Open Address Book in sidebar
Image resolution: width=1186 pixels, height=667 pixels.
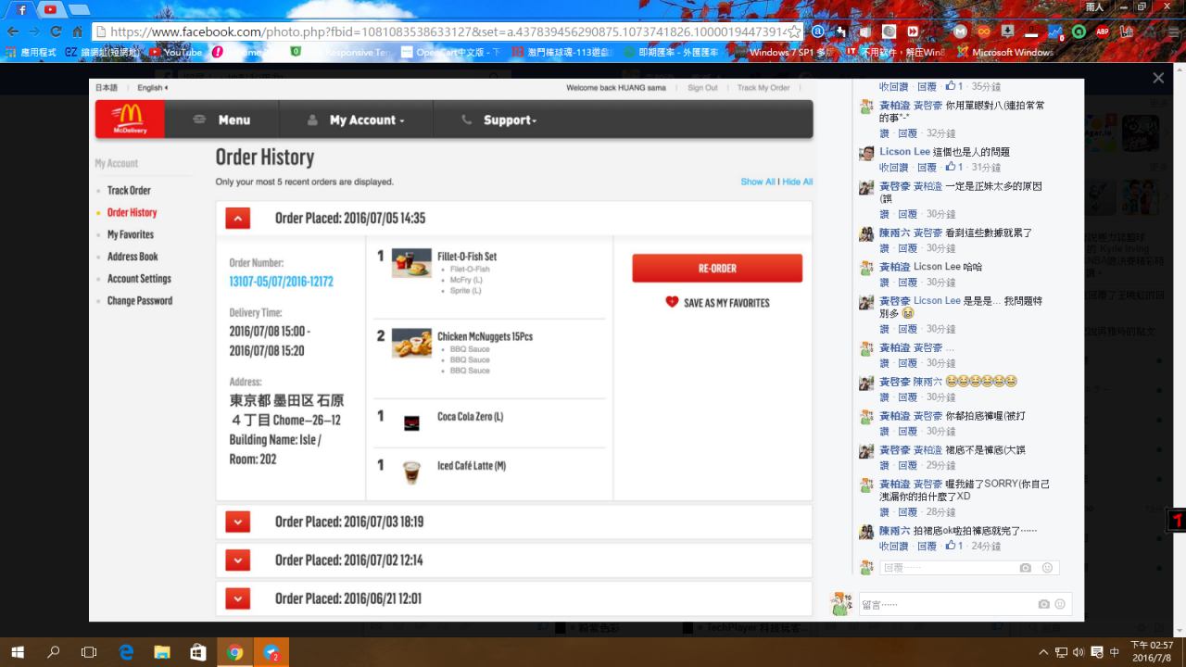132,257
